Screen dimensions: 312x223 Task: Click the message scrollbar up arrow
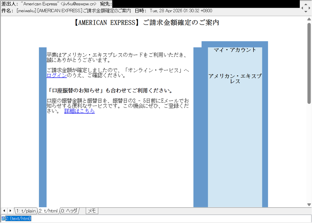coord(309,19)
